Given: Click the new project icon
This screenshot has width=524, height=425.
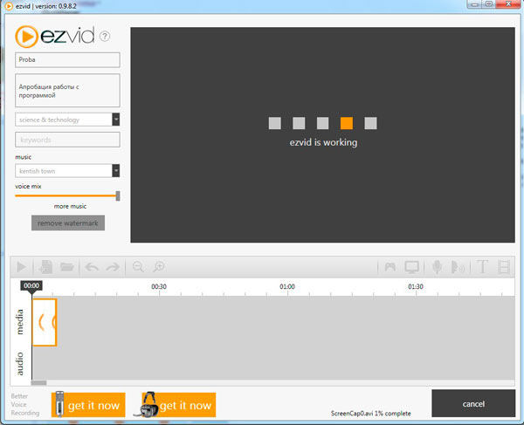Looking at the screenshot, I should 45,267.
